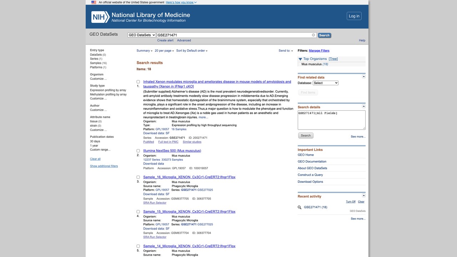Tick checkbox for Illumina NextSeq 500 result
Image resolution: width=457 pixels, height=257 pixels.
coord(138,151)
